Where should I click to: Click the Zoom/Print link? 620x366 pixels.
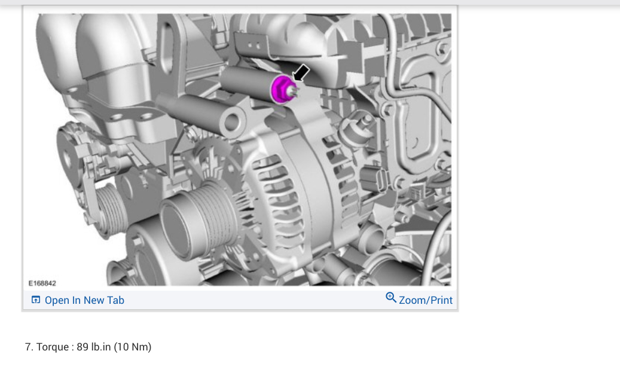[426, 300]
